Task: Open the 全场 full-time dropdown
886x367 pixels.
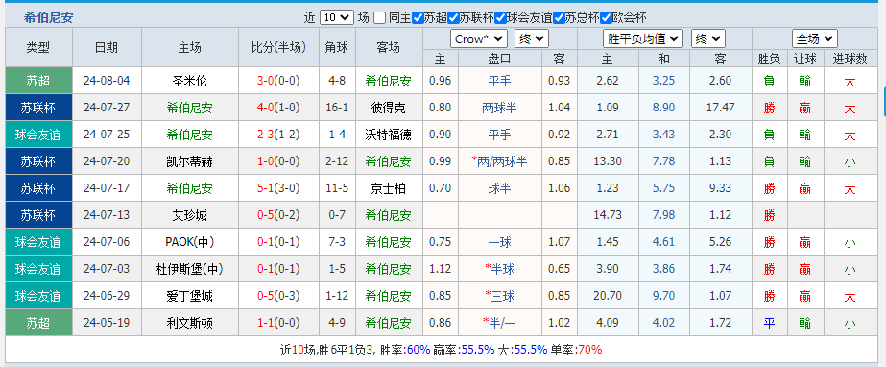Action: [814, 39]
